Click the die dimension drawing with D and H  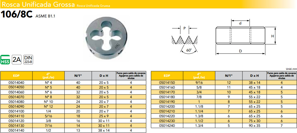tap(240, 35)
